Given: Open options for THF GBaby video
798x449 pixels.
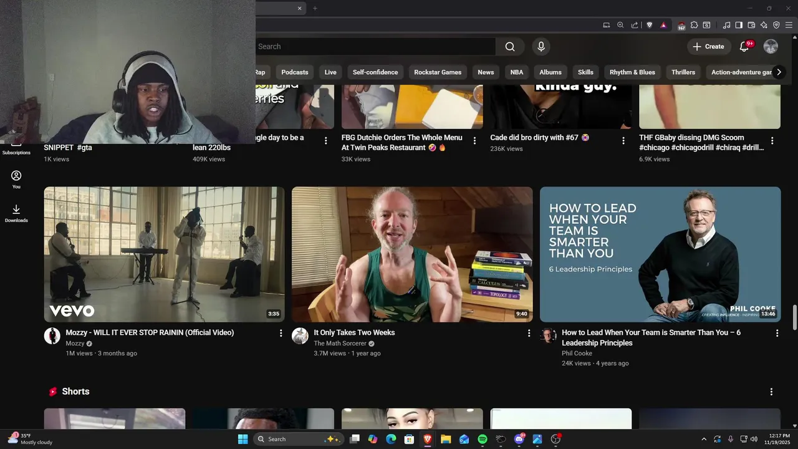Looking at the screenshot, I should [772, 141].
